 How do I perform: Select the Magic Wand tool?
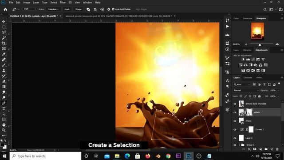coord(4,38)
